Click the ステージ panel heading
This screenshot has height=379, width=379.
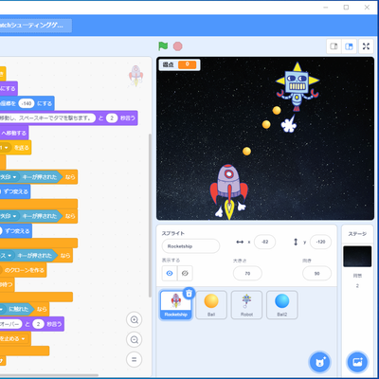tap(357, 234)
